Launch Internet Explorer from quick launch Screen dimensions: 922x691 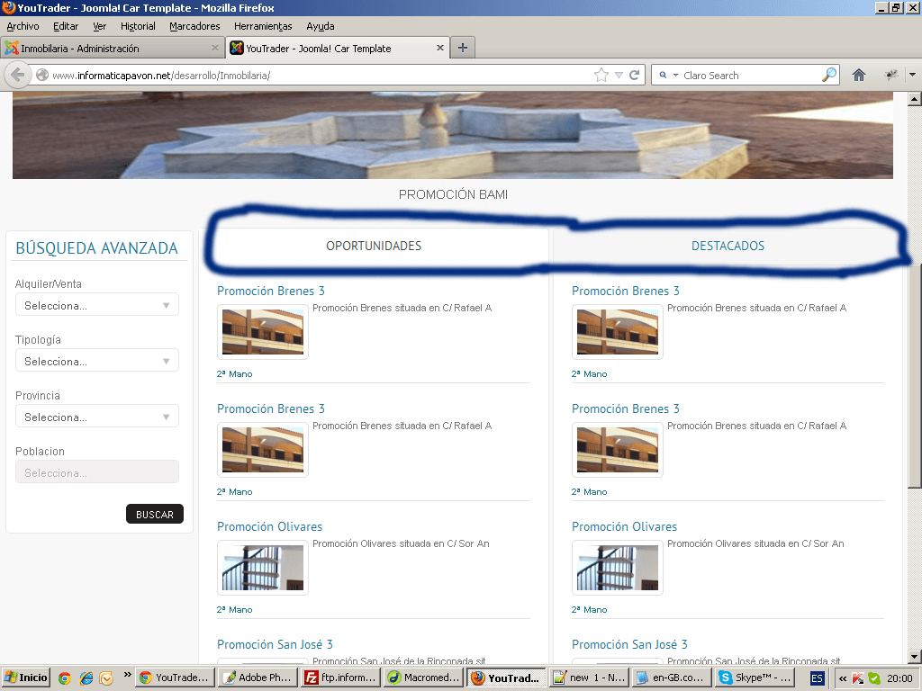point(86,678)
